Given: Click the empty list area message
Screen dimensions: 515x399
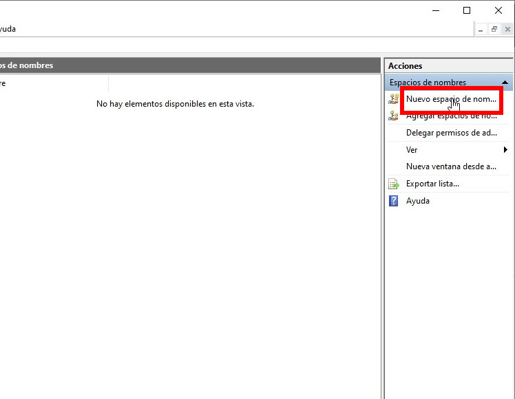Looking at the screenshot, I should click(x=175, y=104).
